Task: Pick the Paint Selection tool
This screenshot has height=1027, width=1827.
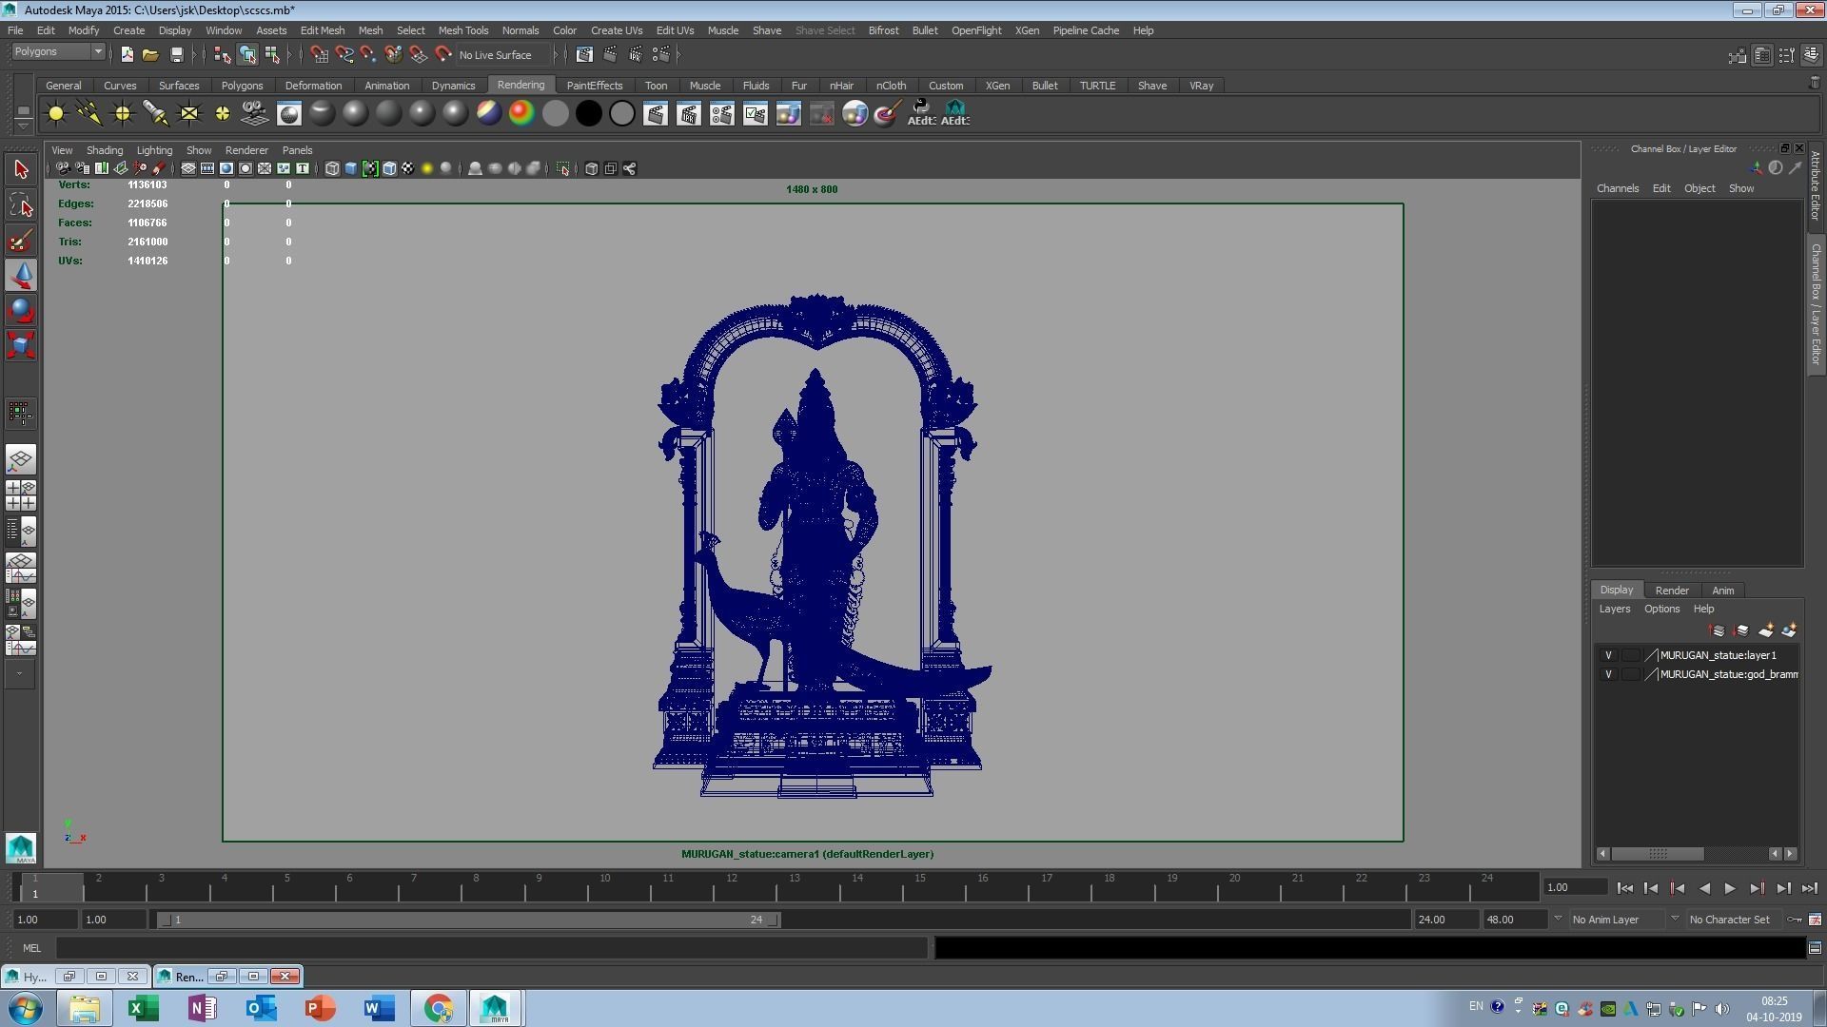Action: (21, 241)
